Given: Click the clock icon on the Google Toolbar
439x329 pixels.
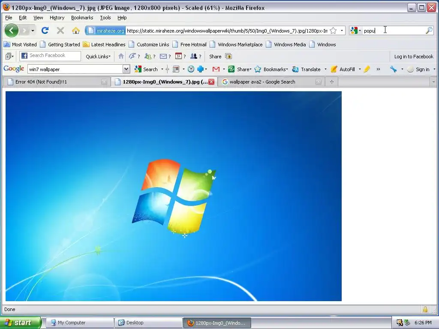Looking at the screenshot, I should tap(191, 69).
